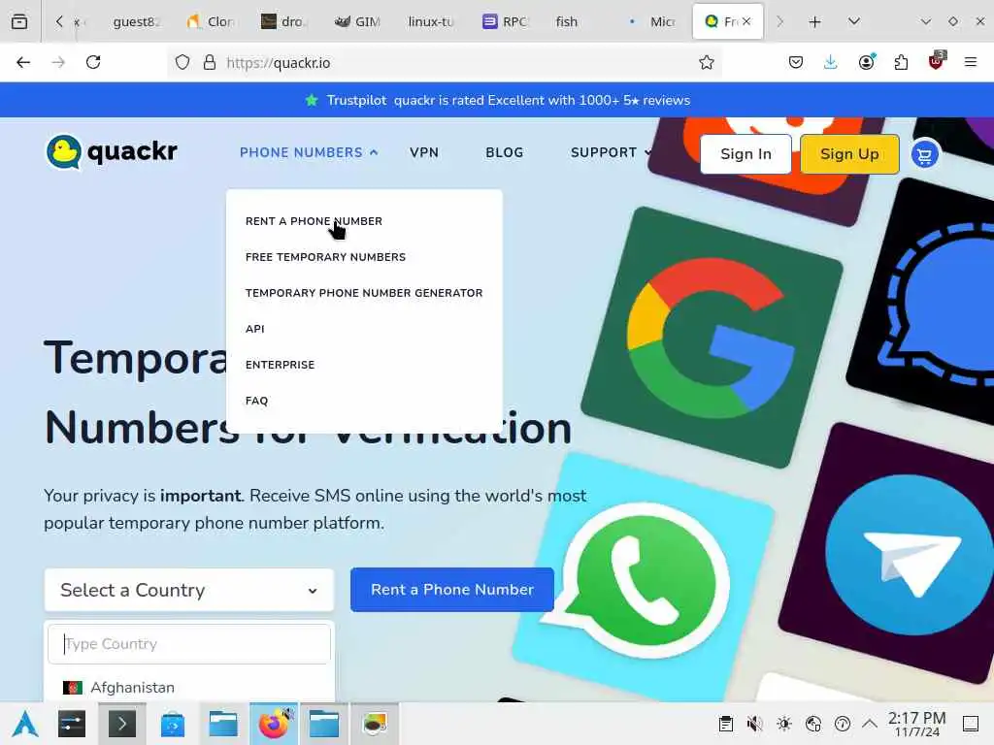Open the Arch application launcher
The width and height of the screenshot is (994, 745).
(x=25, y=724)
